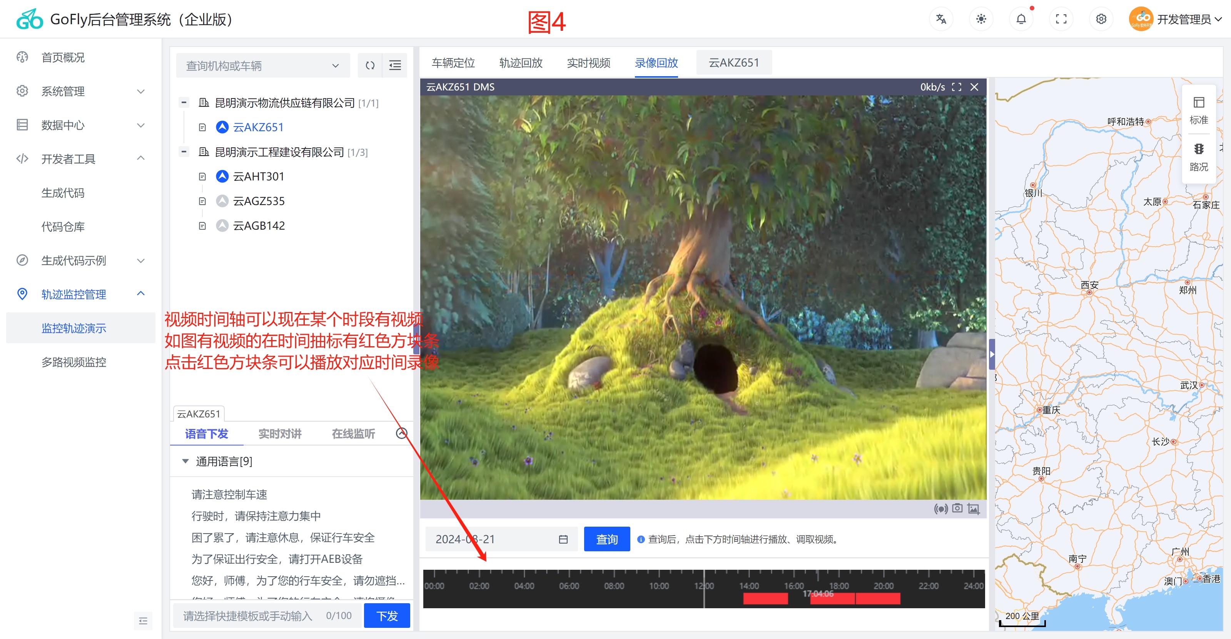The height and width of the screenshot is (639, 1231).
Task: Click the 云AKZ651 vehicle tag tab
Action: [733, 63]
